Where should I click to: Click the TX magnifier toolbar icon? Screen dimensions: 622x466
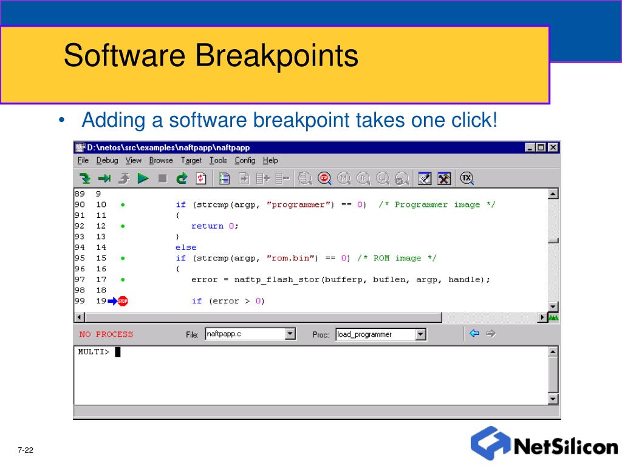[x=466, y=178]
